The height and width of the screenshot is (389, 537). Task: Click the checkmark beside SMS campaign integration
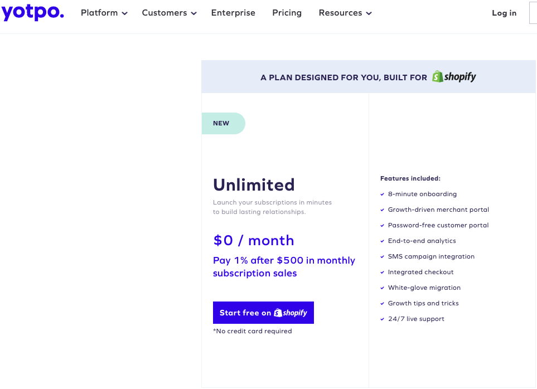coord(381,256)
